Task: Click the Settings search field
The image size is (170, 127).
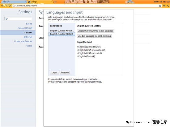Action: pyautogui.click(x=18, y=18)
